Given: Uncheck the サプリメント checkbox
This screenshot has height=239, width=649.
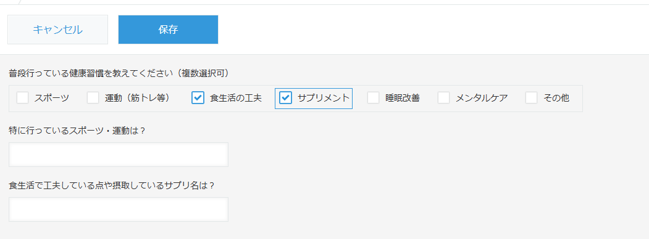Looking at the screenshot, I should pos(285,98).
